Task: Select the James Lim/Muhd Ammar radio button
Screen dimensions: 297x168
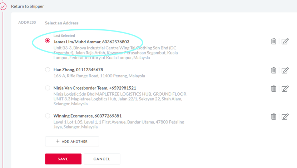Action: point(48,40)
